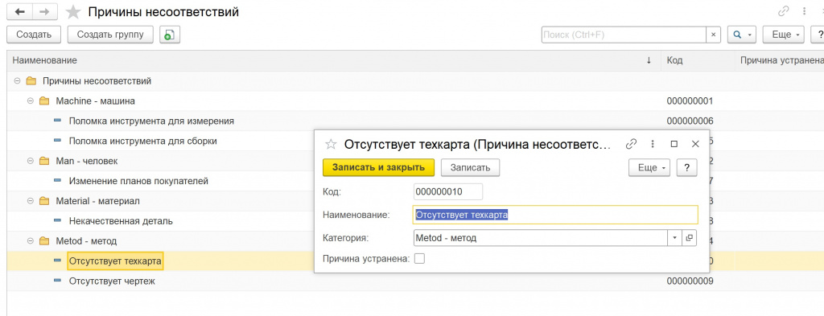
Task: Toggle the Причина устранена checkbox
Action: coord(419,258)
